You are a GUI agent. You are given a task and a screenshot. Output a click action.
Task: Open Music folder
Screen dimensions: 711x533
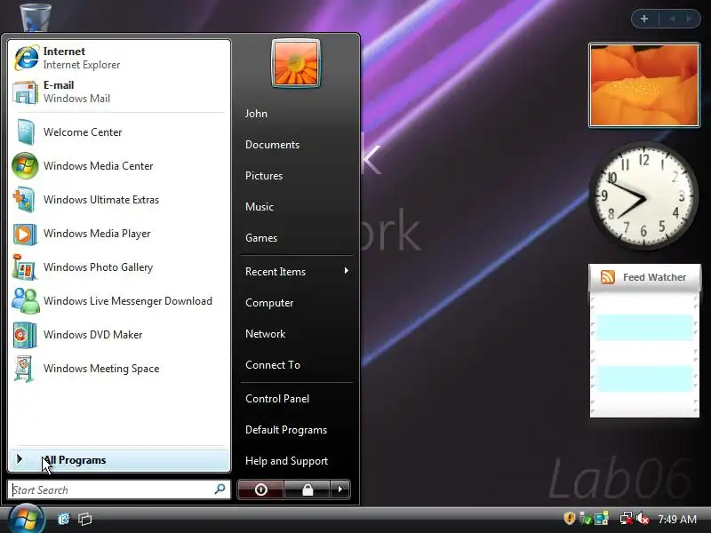pos(260,207)
